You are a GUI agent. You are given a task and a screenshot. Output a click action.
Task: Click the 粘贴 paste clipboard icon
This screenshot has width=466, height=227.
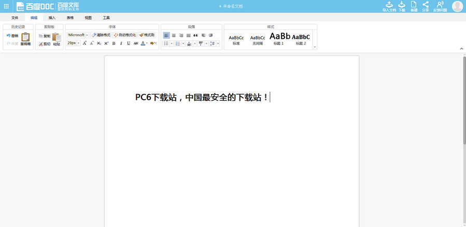coord(57,38)
